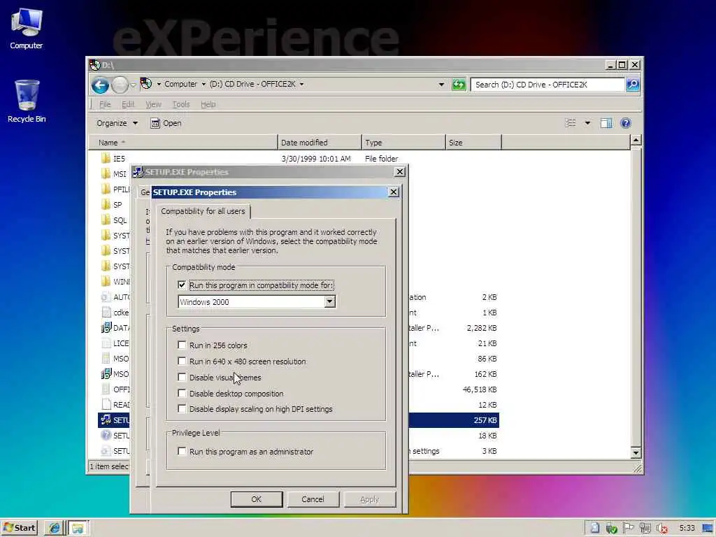Click the Explorer taskbar button
This screenshot has width=716, height=537.
tap(78, 528)
